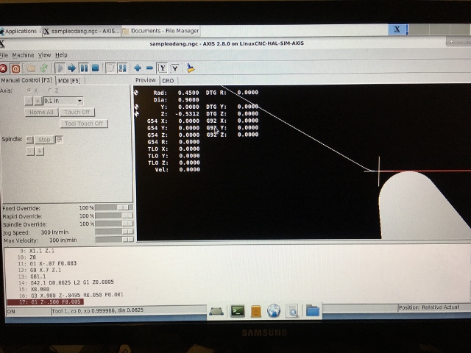Select G-code line 13: G61.1

click(32, 277)
